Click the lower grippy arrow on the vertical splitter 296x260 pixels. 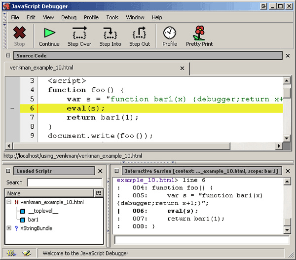(x=109, y=231)
